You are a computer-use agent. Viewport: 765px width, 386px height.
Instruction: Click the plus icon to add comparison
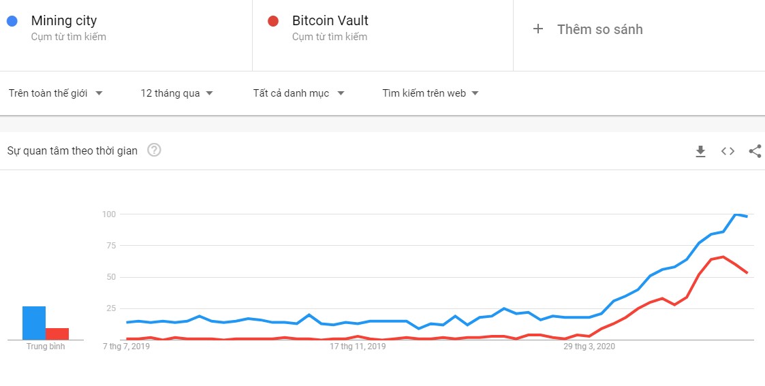pyautogui.click(x=537, y=29)
